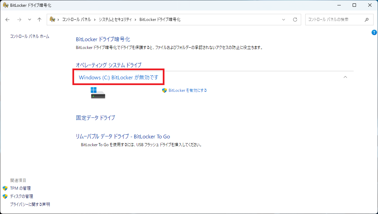
Task: Open the address bar history dropdown
Action: click(284, 20)
